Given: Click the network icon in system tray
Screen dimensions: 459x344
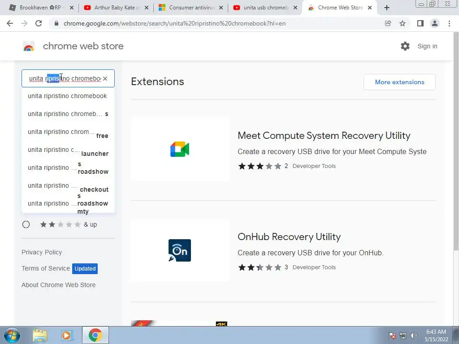Looking at the screenshot, I should [403, 335].
